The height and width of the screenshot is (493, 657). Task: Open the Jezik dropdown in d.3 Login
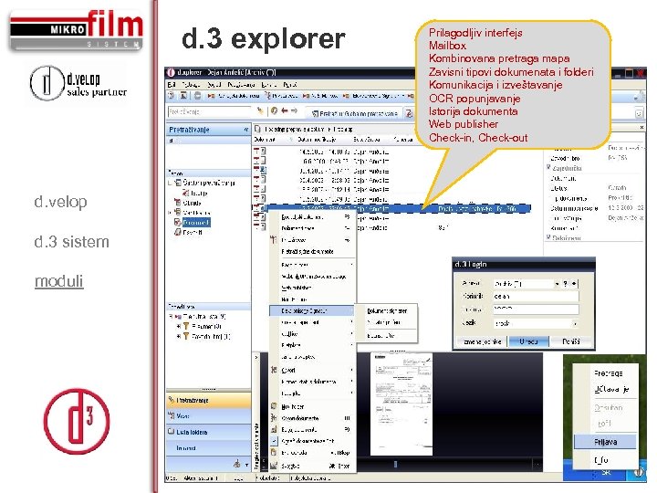pyautogui.click(x=575, y=323)
